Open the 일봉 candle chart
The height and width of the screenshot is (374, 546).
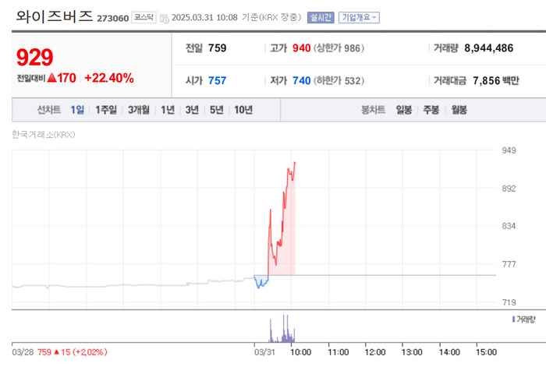coord(404,110)
